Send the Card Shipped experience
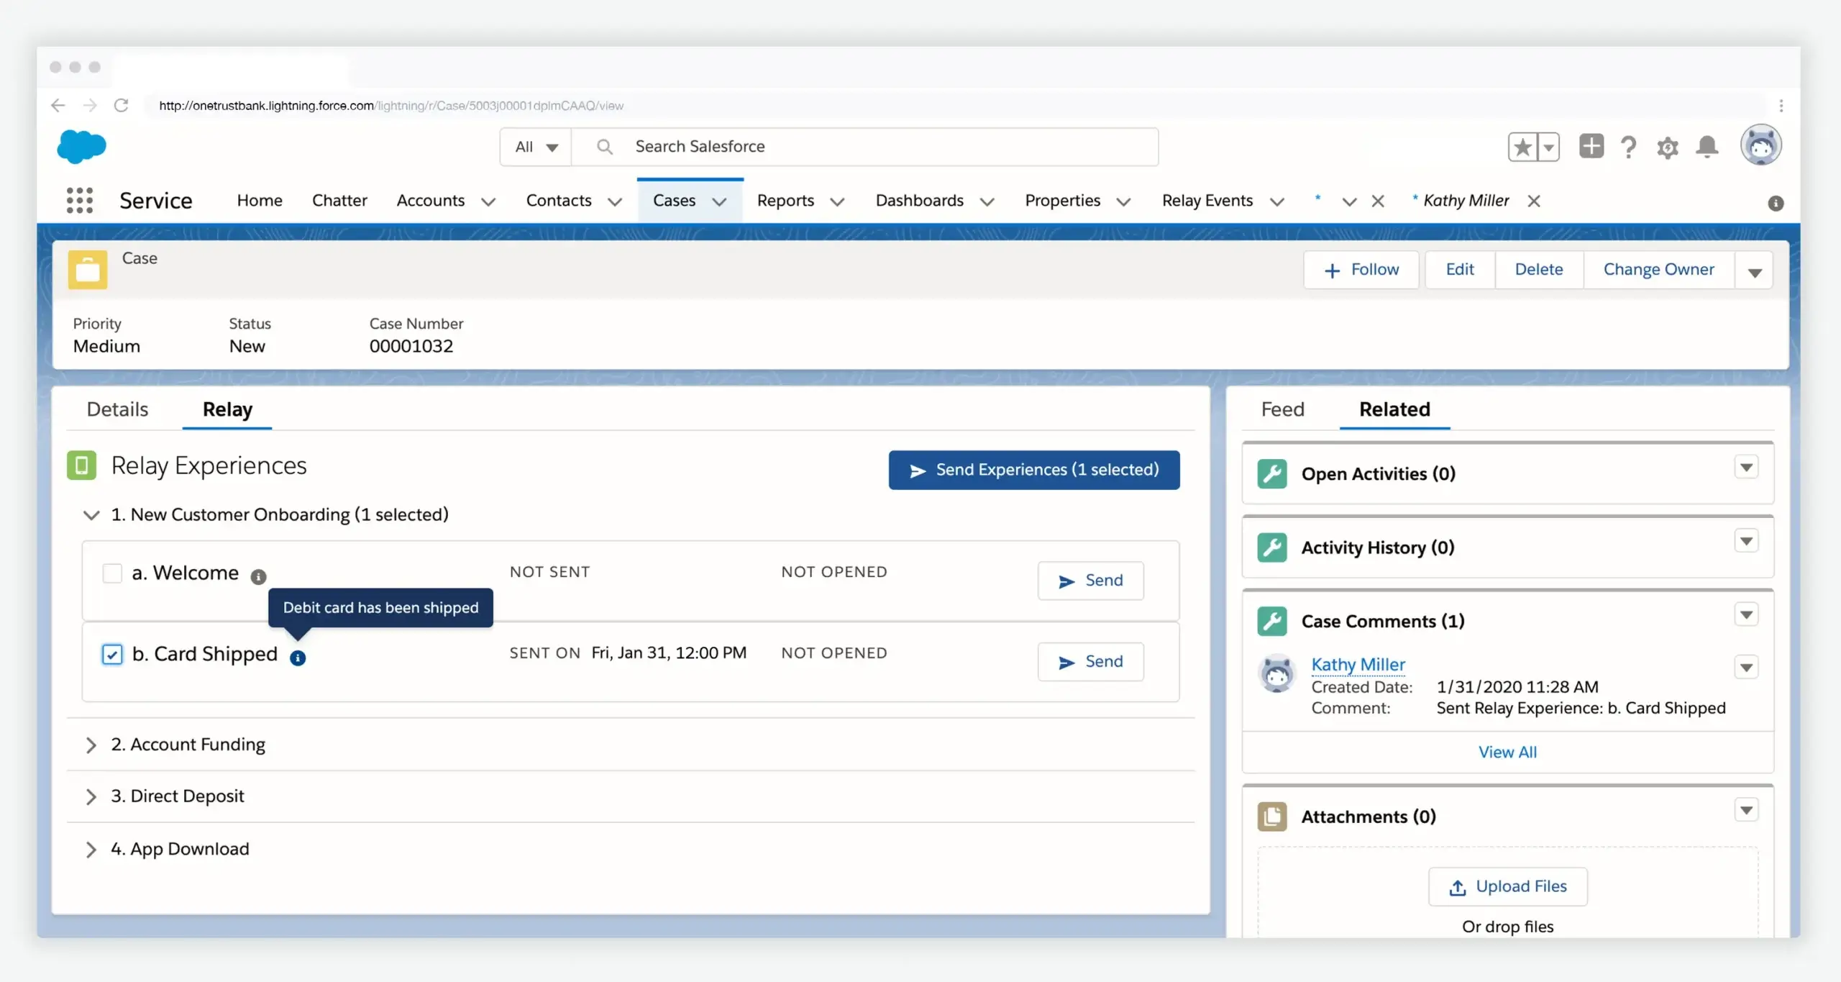This screenshot has width=1841, height=982. pyautogui.click(x=1091, y=662)
